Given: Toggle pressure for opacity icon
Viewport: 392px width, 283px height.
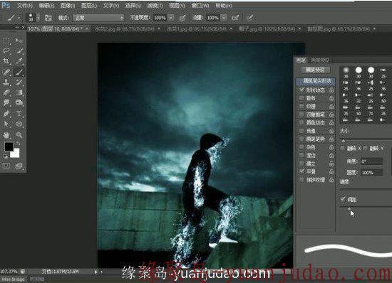Looking at the screenshot, I should pyautogui.click(x=182, y=18).
